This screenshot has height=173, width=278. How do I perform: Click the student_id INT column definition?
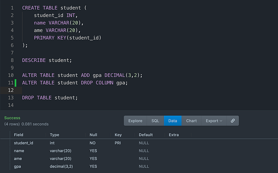56,16
